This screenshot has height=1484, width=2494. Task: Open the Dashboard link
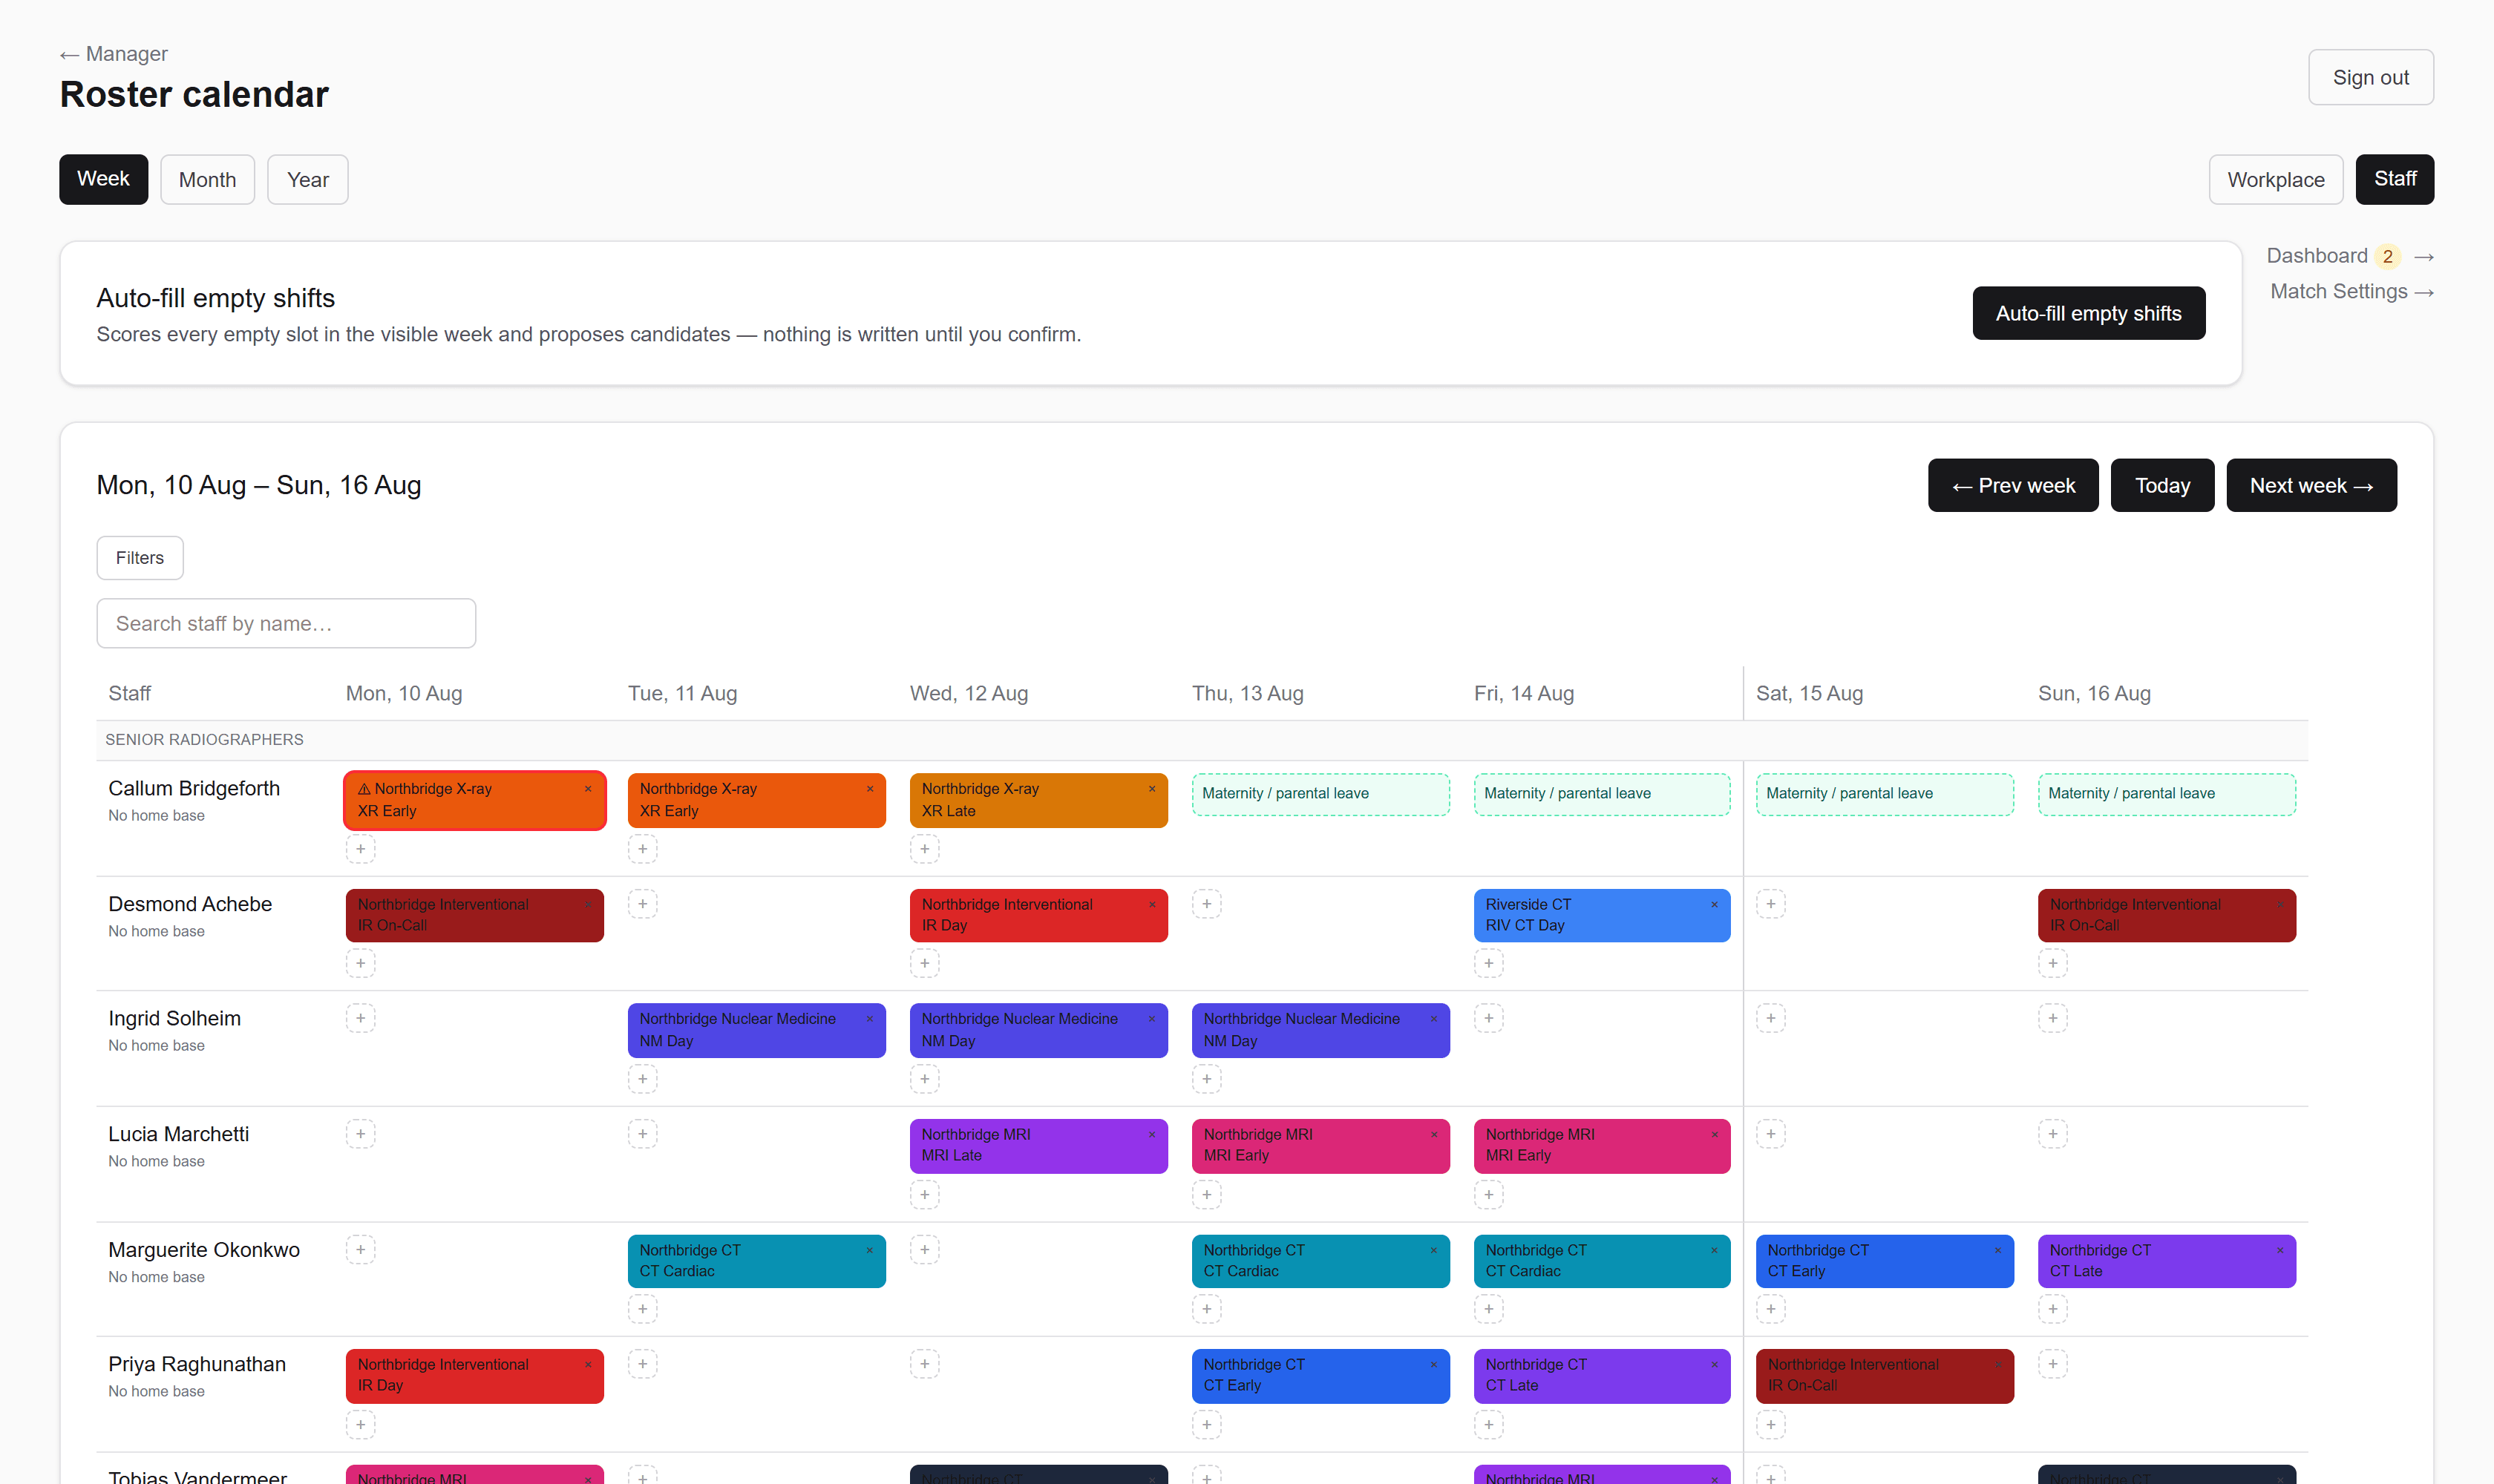pos(2350,256)
